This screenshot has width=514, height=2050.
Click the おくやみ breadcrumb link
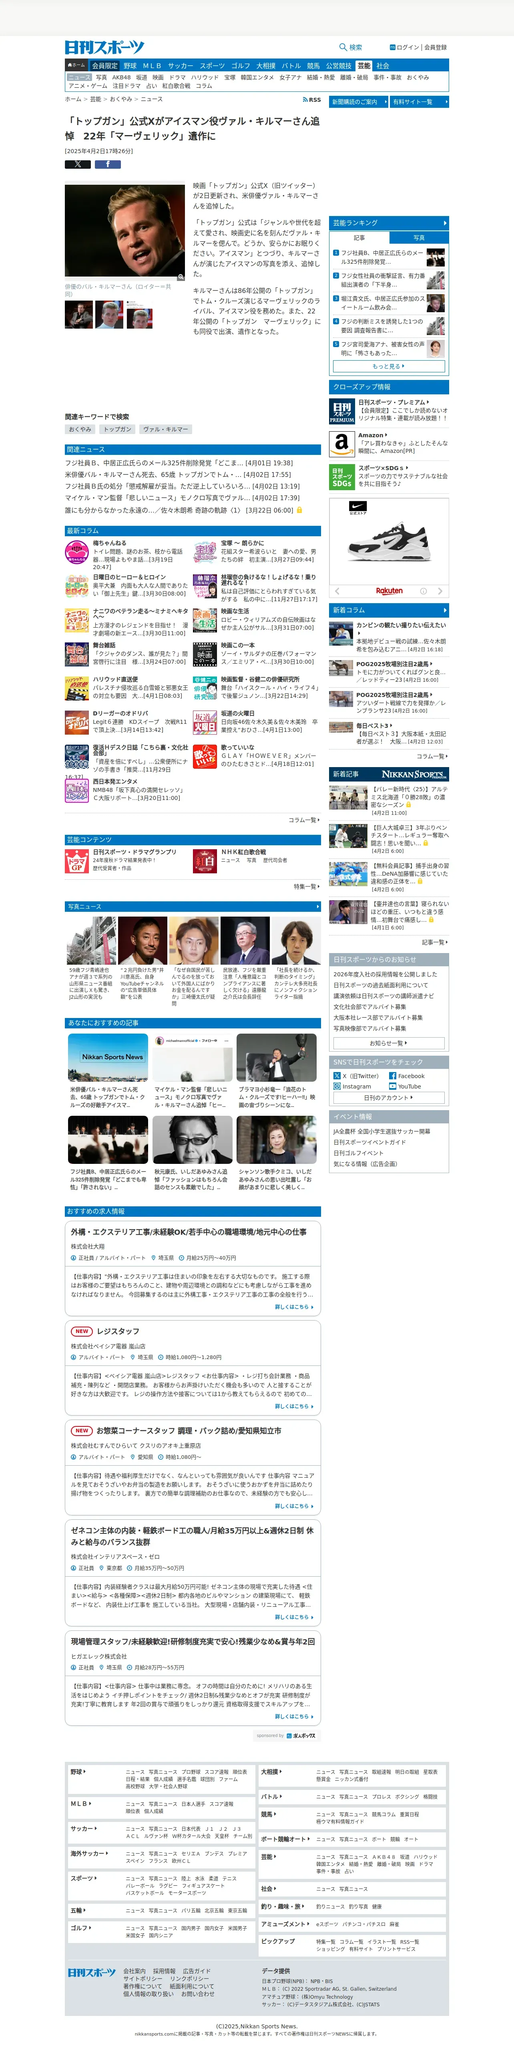click(121, 99)
